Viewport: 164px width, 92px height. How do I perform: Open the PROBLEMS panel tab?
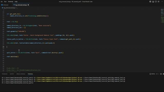coord(5,74)
